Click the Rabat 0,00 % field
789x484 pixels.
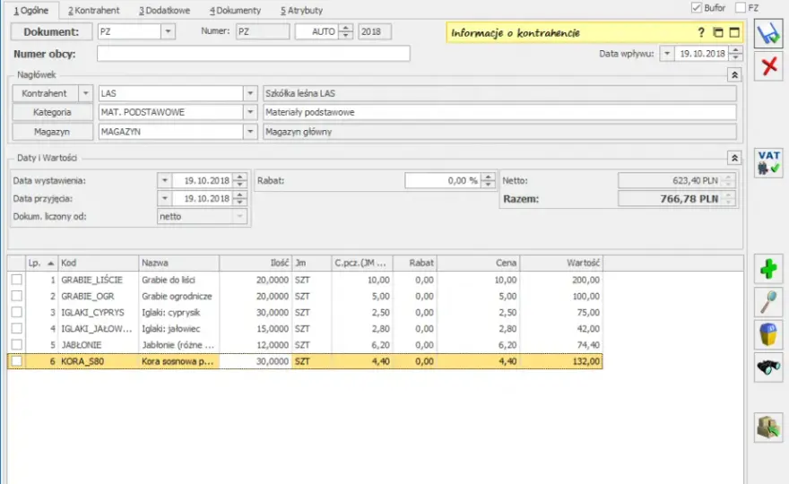[443, 181]
